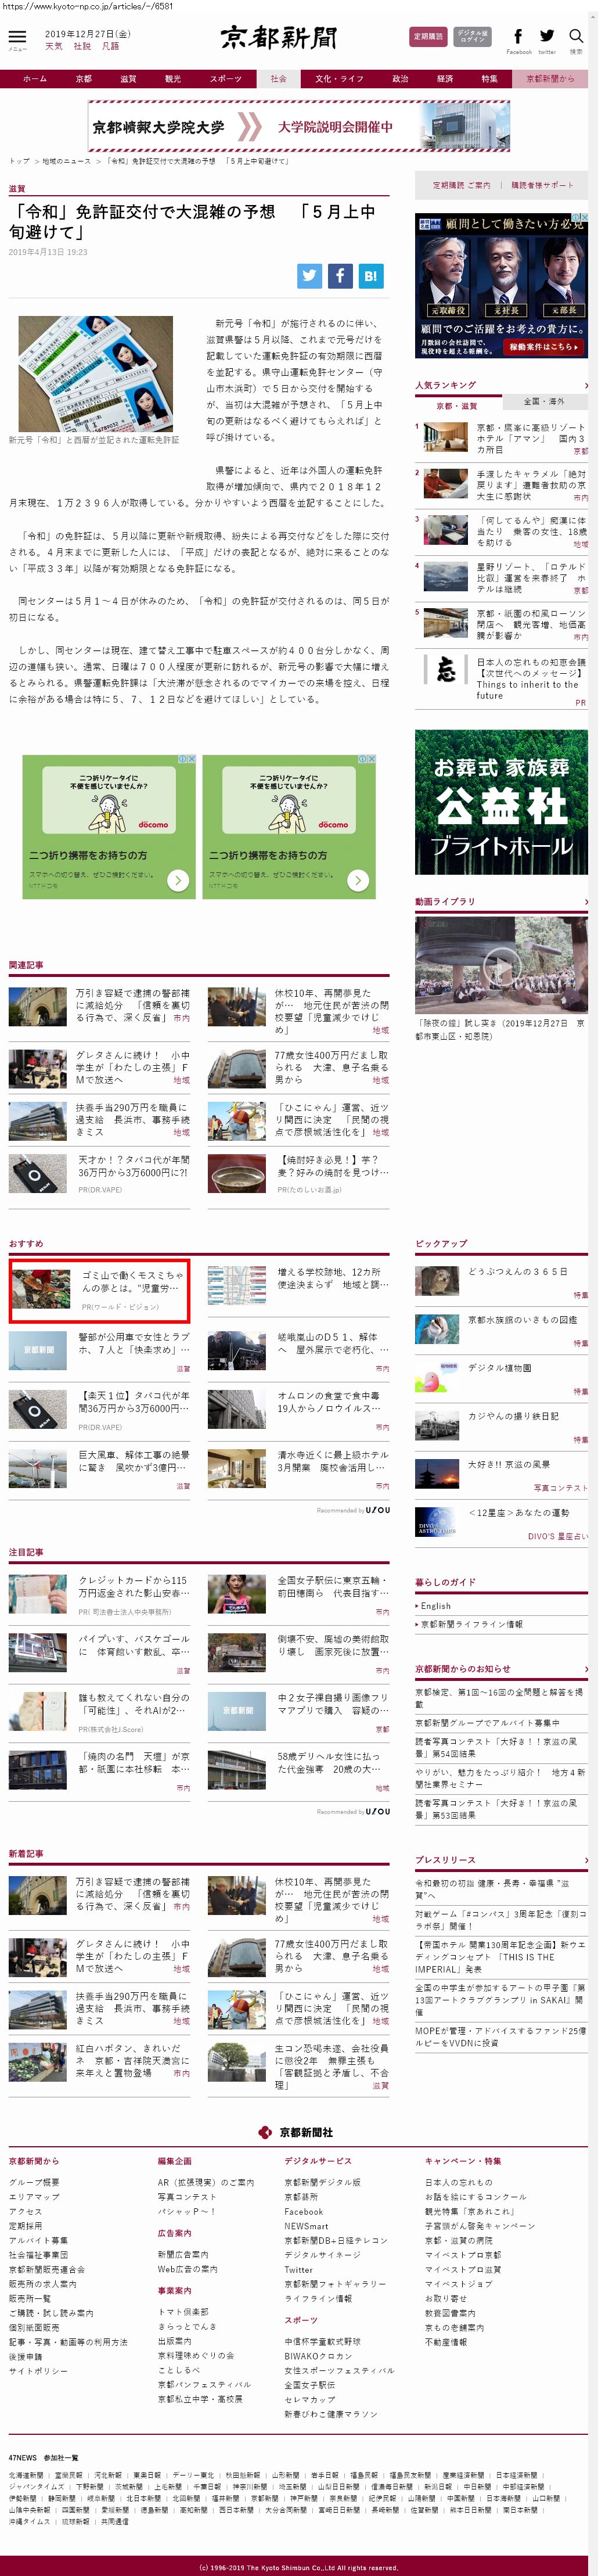
Task: Click the 定期購読 button in the header
Action: (x=428, y=37)
